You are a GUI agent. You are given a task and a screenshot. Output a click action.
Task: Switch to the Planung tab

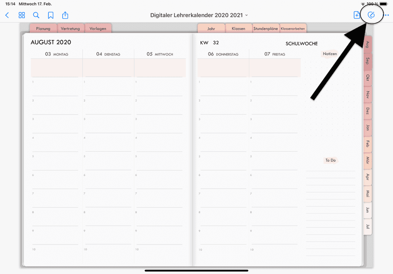(43, 28)
